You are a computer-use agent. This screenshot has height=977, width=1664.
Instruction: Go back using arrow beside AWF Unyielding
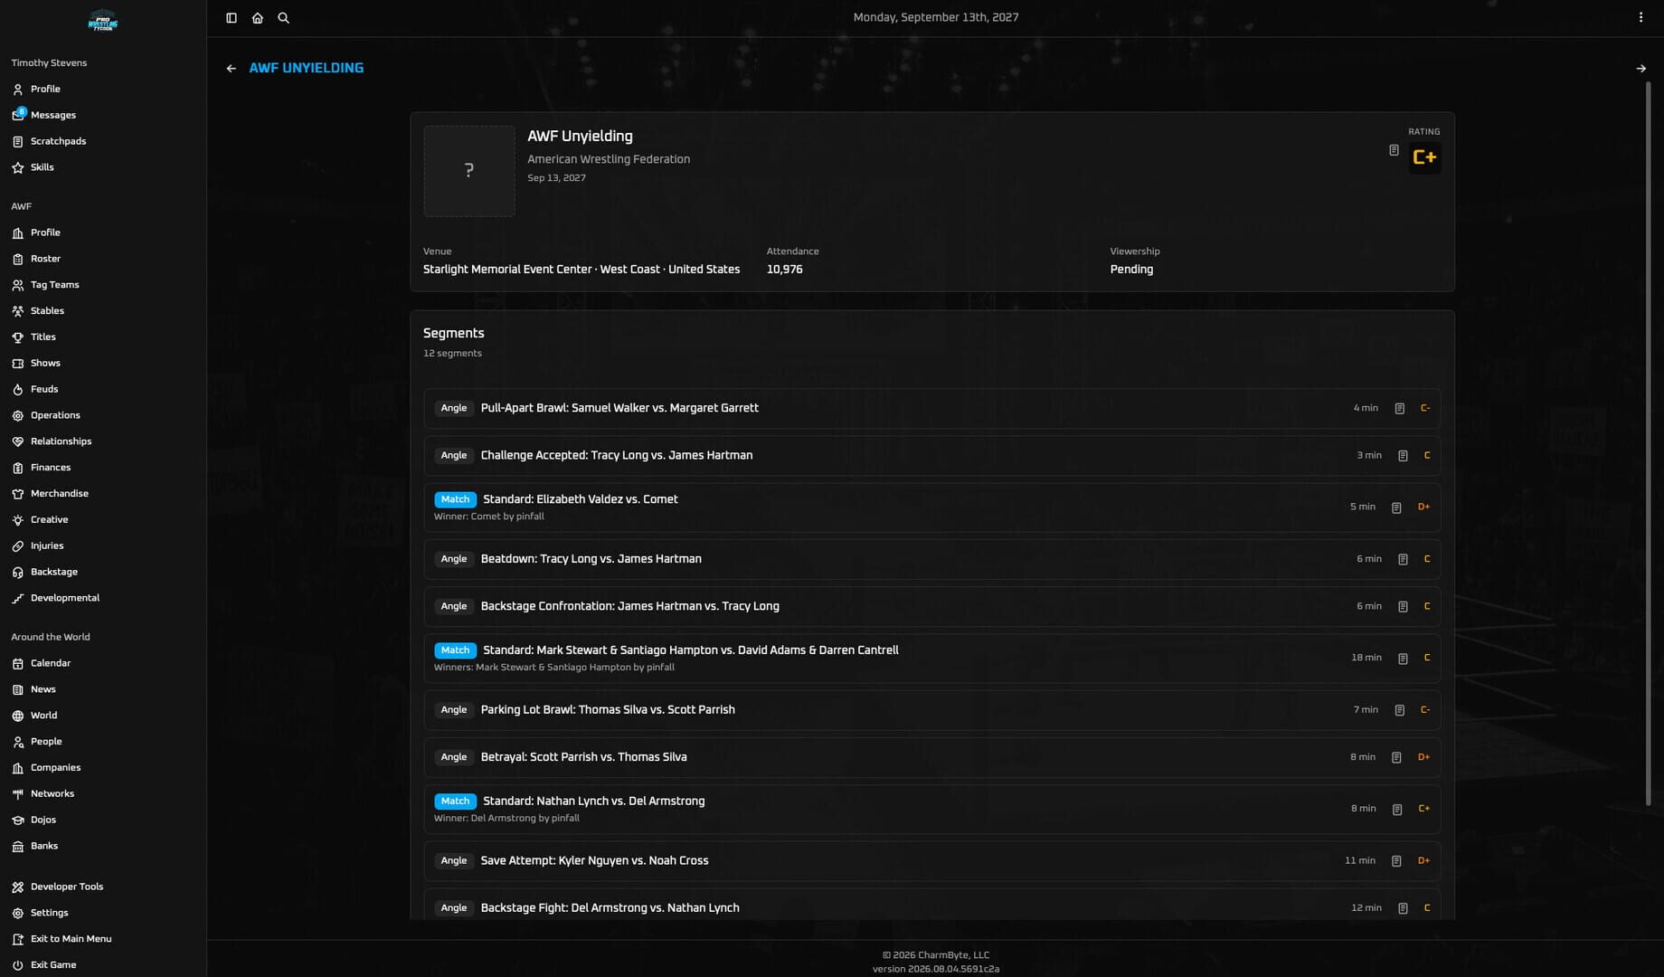232,68
